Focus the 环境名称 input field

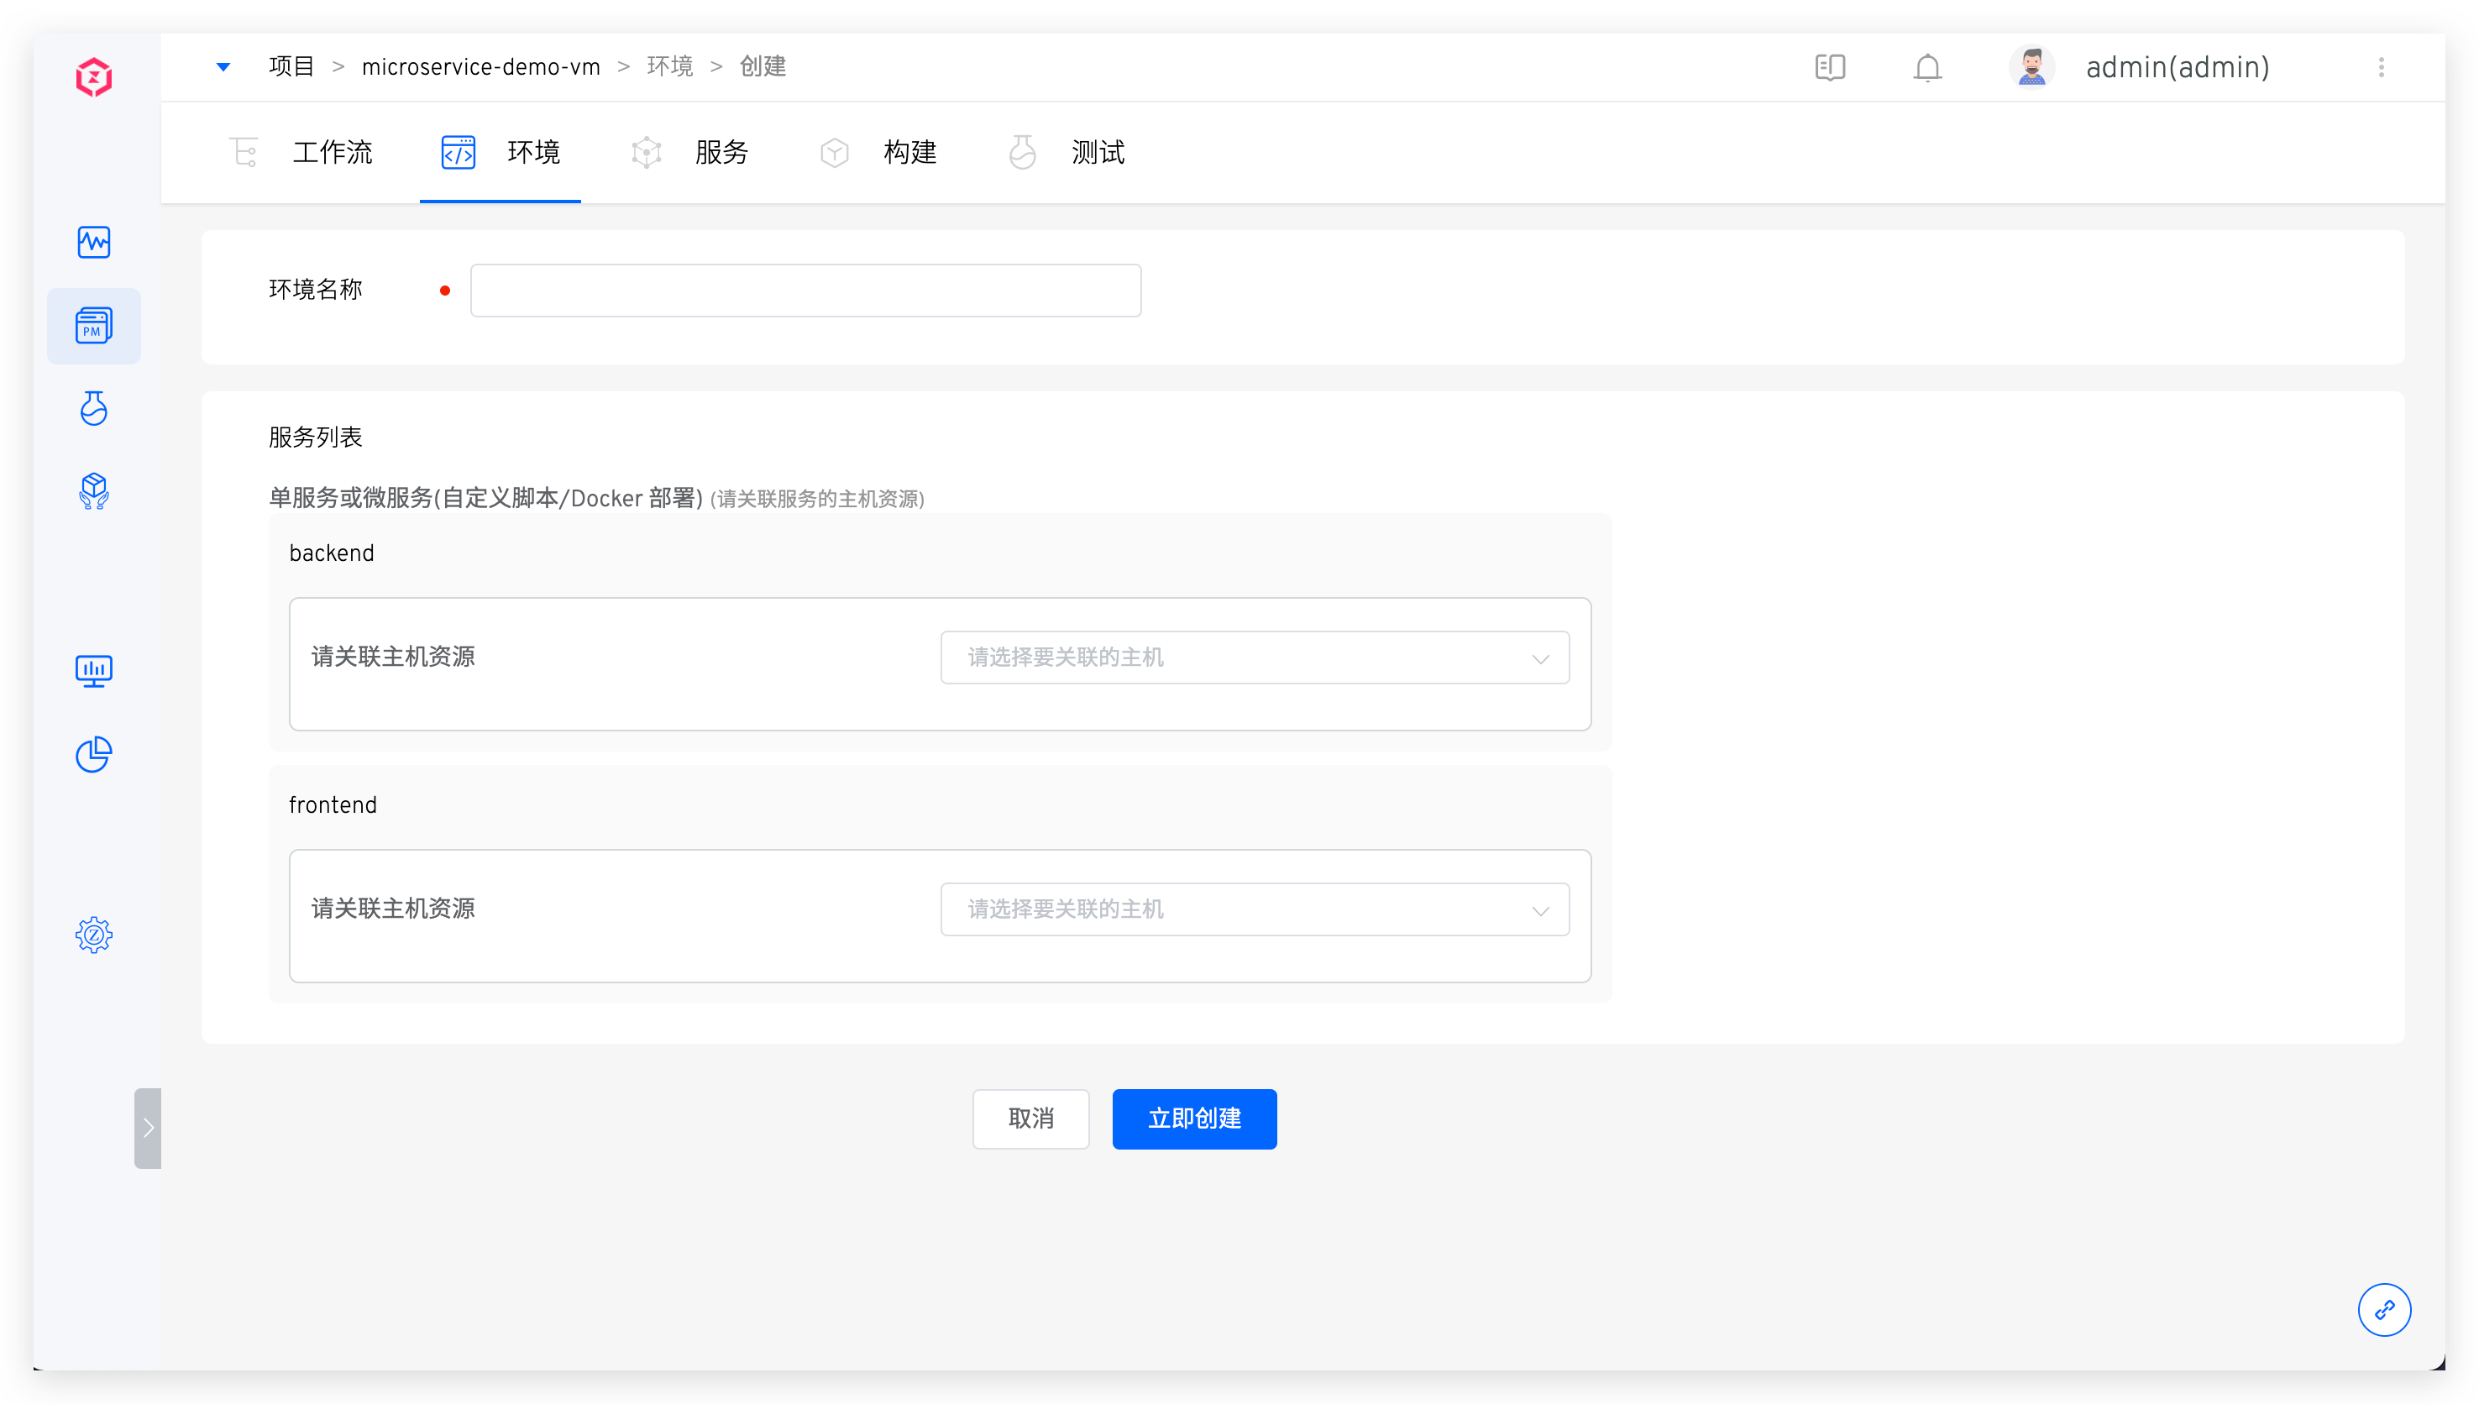point(805,291)
